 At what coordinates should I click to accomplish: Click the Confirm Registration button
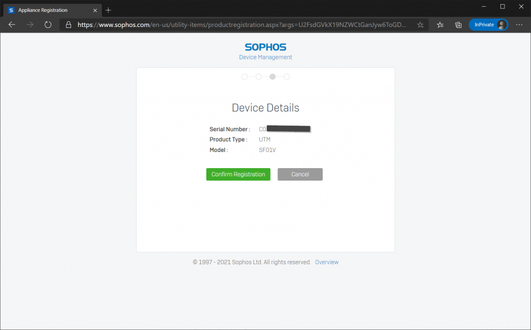coord(239,174)
